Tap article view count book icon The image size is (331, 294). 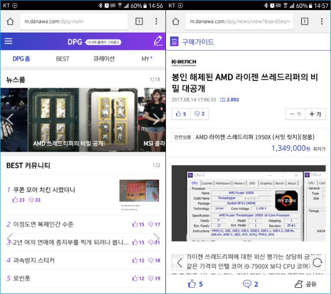(x=222, y=100)
